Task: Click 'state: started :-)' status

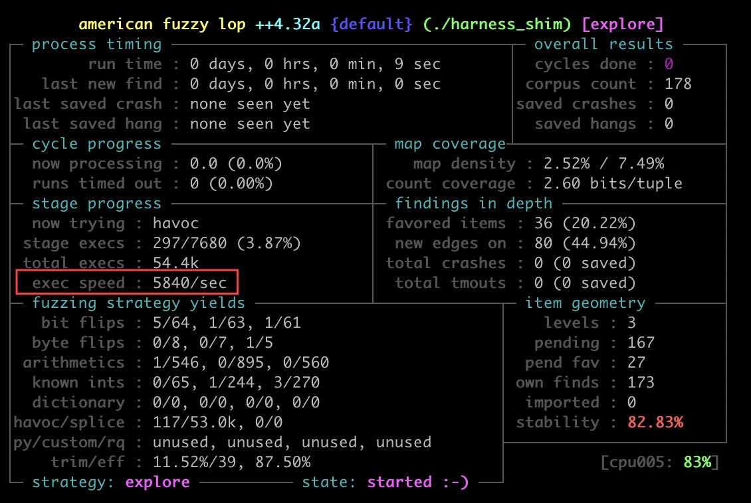Action: click(x=385, y=482)
